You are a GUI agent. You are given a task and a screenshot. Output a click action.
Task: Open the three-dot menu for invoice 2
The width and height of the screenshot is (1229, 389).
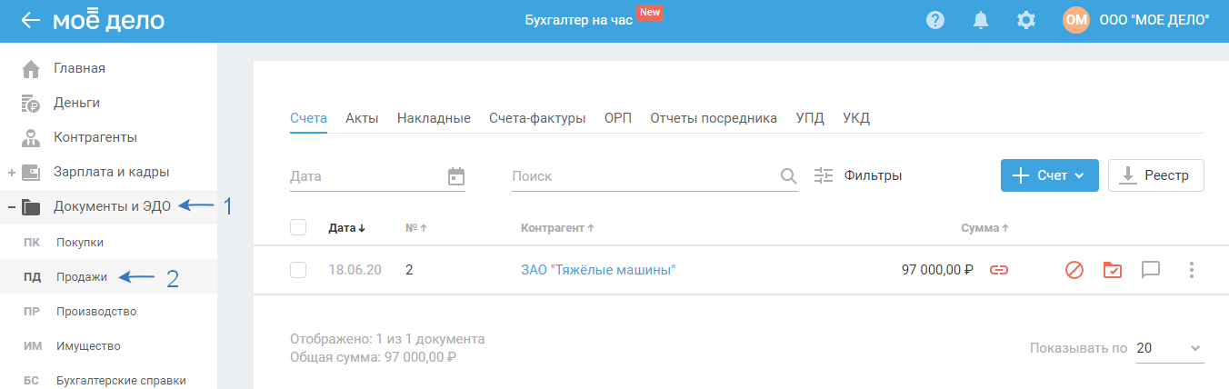tap(1192, 270)
